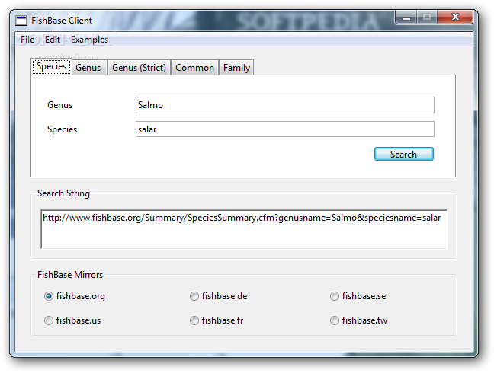Choose the fishbase.tw mirror
494x373 pixels.
(x=358, y=320)
